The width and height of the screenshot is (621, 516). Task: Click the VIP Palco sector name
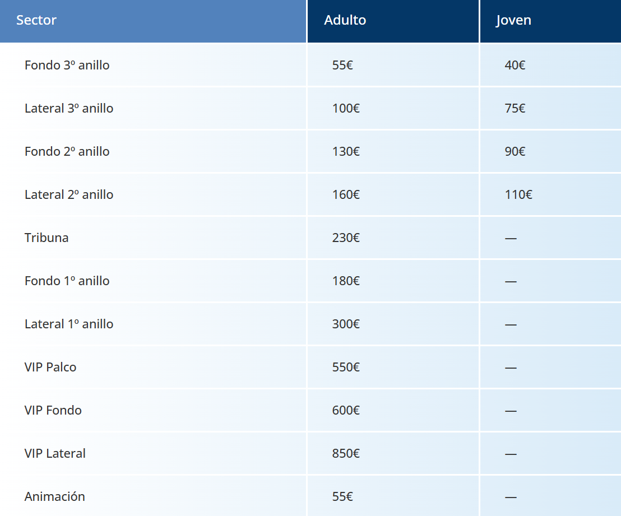(x=50, y=367)
